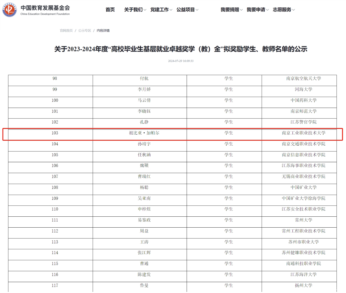Expand the 党建工作 dropdown
Image resolution: width=346 pixels, height=293 pixels.
click(160, 10)
